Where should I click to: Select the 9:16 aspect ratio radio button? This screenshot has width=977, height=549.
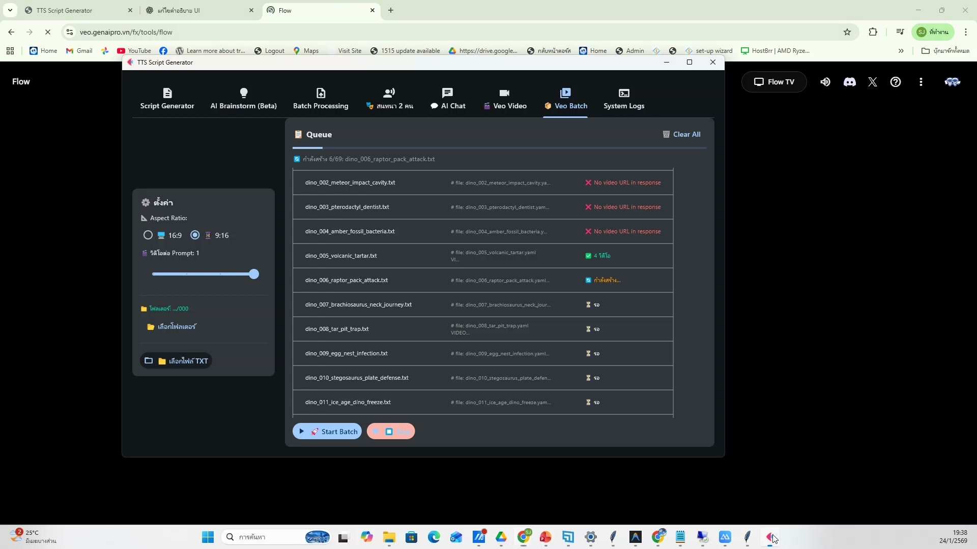(195, 235)
